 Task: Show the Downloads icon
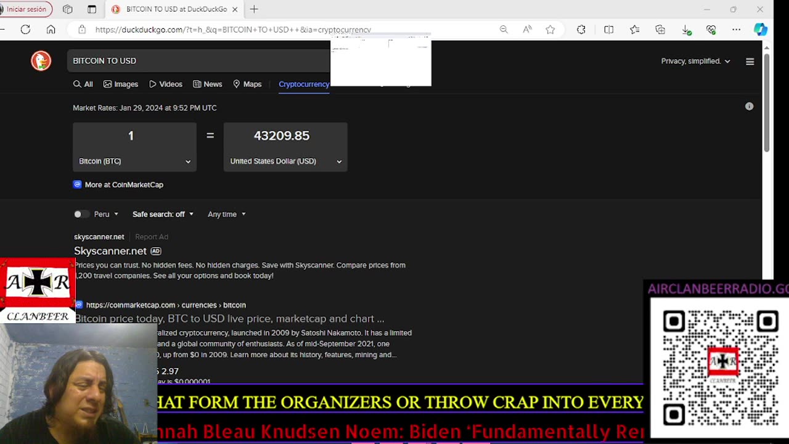click(686, 30)
